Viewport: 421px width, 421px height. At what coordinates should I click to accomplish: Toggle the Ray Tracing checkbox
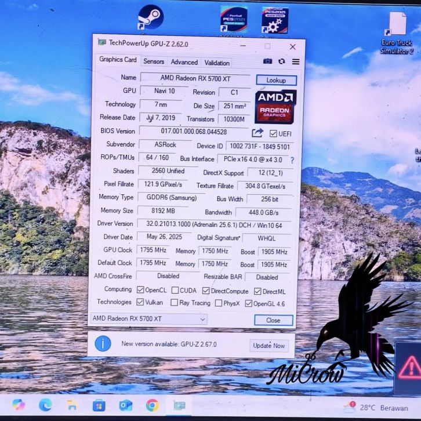click(x=174, y=303)
